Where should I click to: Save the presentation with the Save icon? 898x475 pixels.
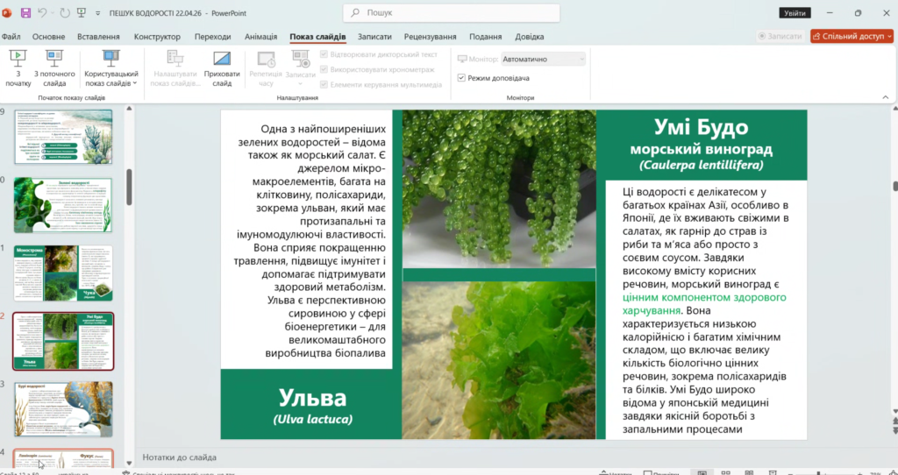[x=25, y=13]
